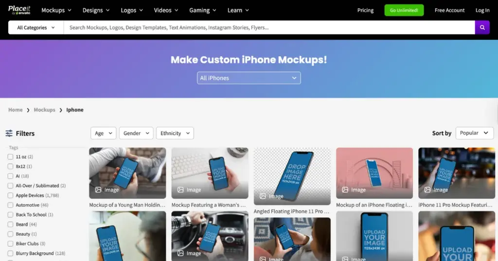Expand the Sort by Popular dropdown
Screen dimensions: 498x261
point(475,133)
